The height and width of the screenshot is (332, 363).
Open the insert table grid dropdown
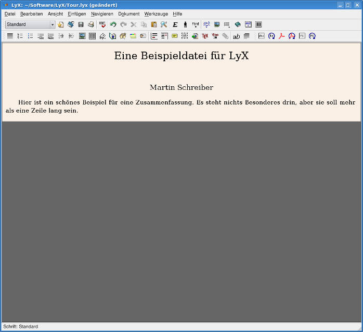pos(227,24)
